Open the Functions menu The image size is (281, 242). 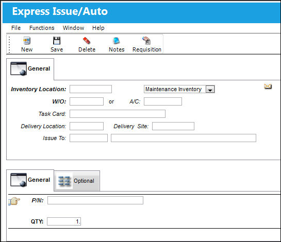(x=42, y=28)
